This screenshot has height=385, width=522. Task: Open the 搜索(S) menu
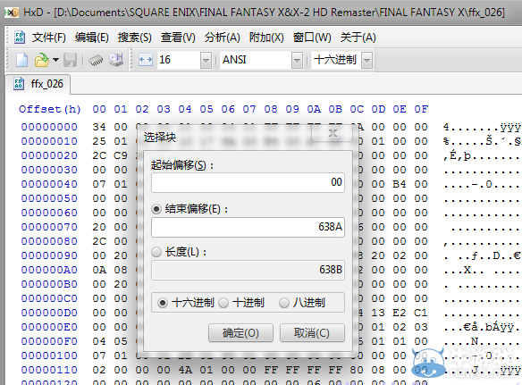click(x=134, y=38)
